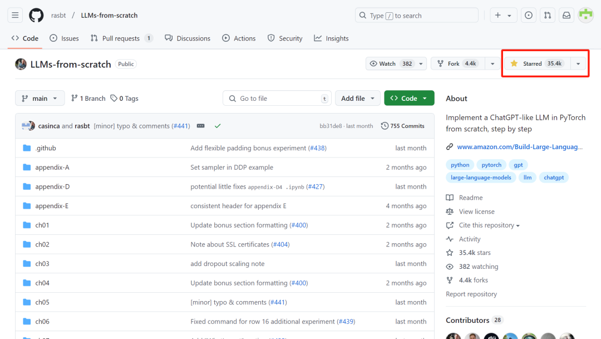
Task: Open the ch06 folder
Action: pyautogui.click(x=42, y=321)
